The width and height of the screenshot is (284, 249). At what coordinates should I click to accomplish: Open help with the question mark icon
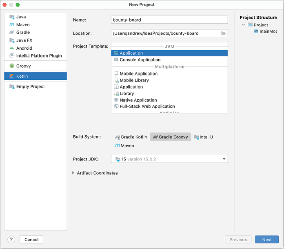(x=11, y=240)
